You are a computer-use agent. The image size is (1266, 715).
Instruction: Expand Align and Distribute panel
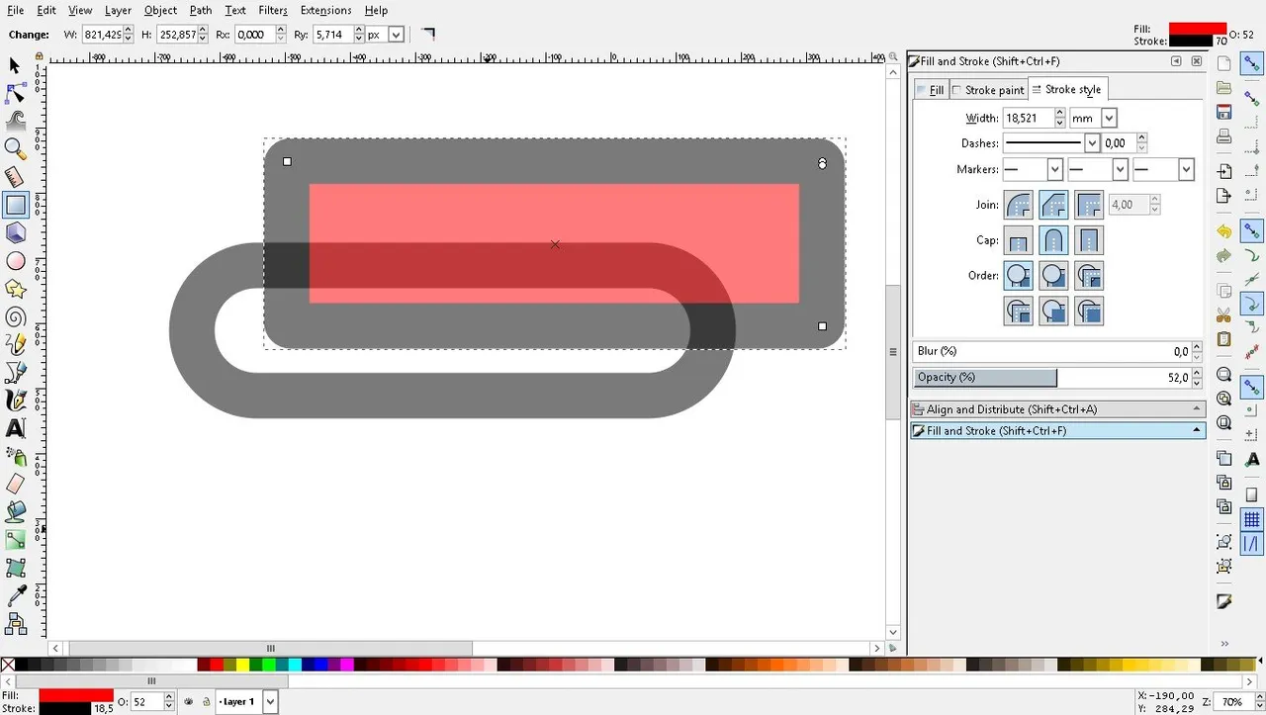point(1057,409)
